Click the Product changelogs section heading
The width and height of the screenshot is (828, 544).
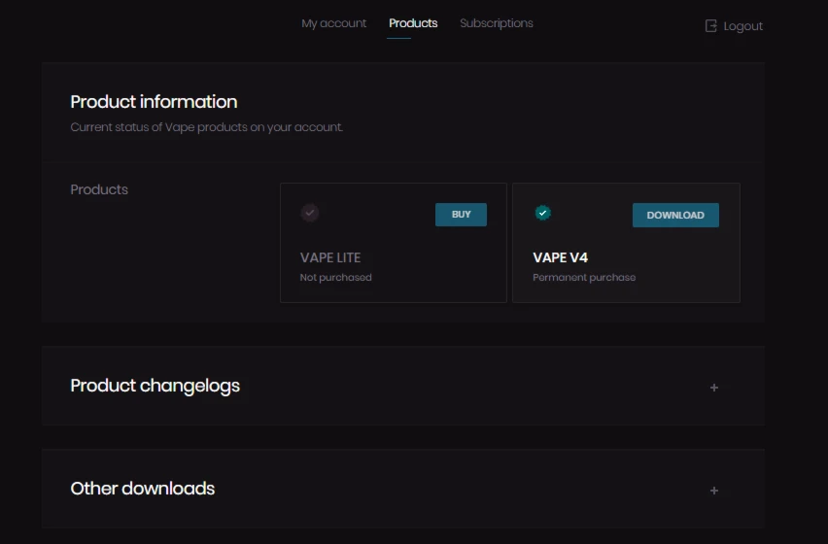pos(155,386)
